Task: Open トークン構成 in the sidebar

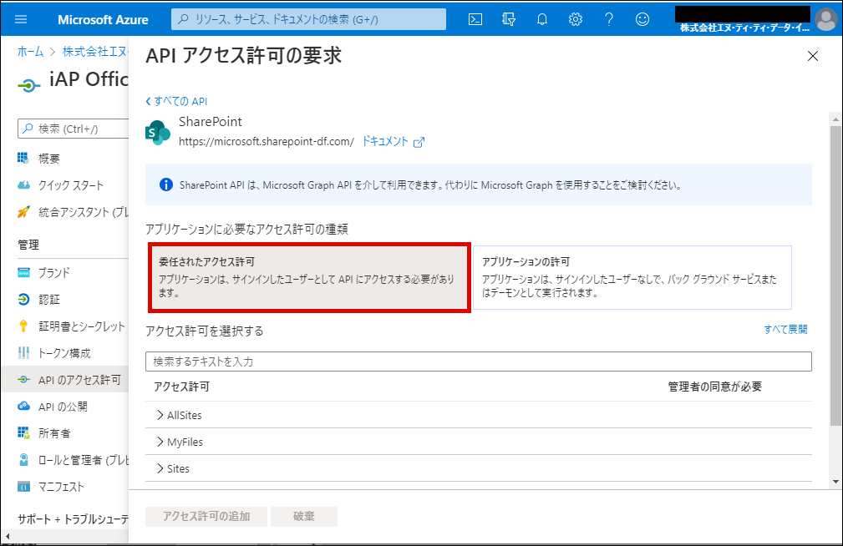Action: tap(65, 353)
